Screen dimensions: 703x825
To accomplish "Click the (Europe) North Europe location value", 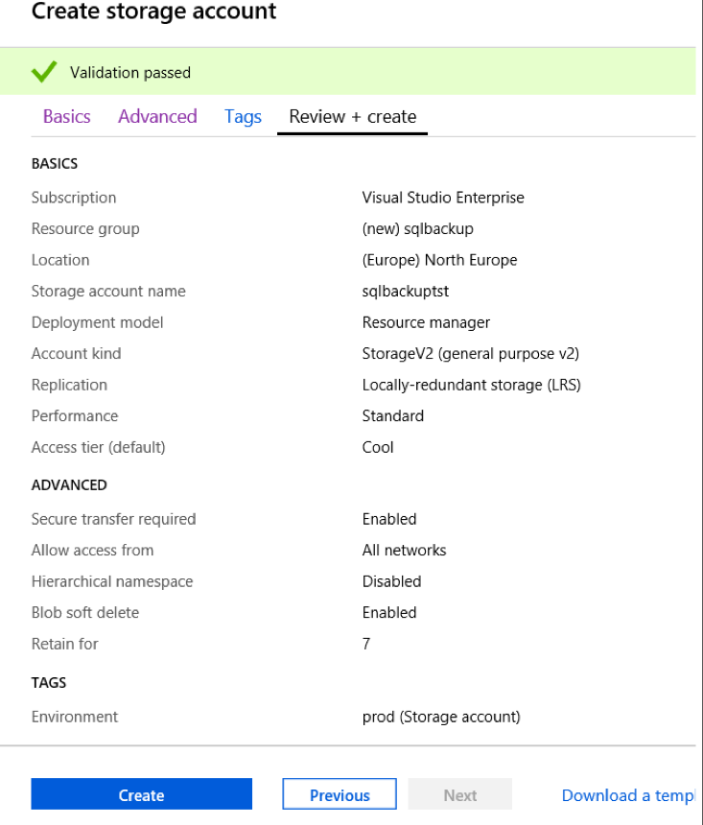I will [x=439, y=260].
